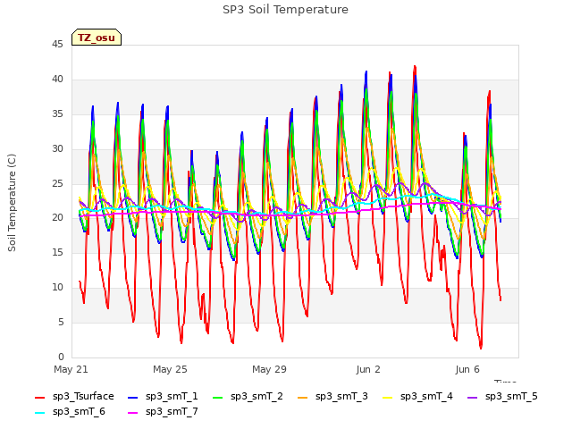Click the 45 y-axis tick label
This screenshot has height=429, width=572.
click(57, 45)
